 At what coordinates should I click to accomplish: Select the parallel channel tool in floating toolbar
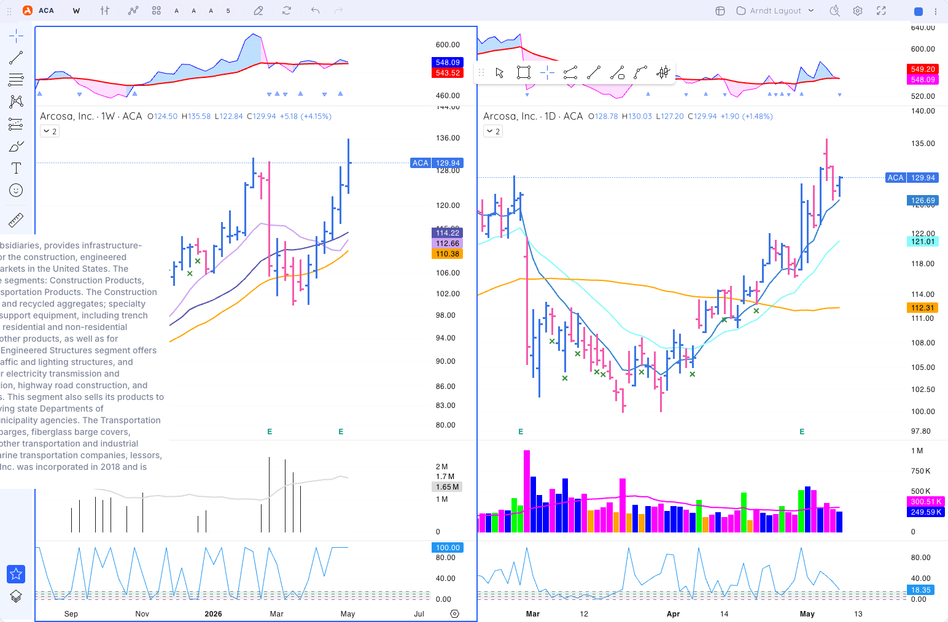tap(570, 73)
